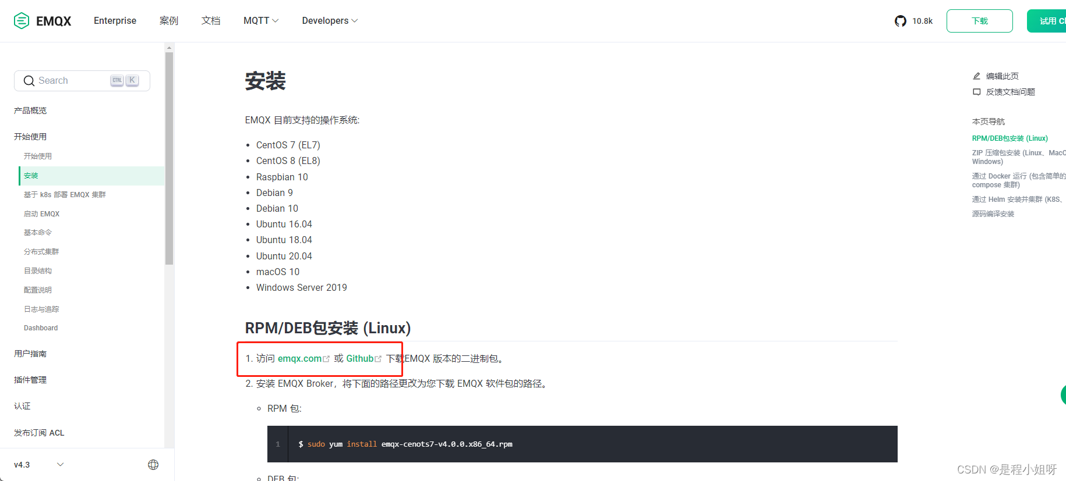
Task: Click the search magnifier icon
Action: click(x=29, y=81)
